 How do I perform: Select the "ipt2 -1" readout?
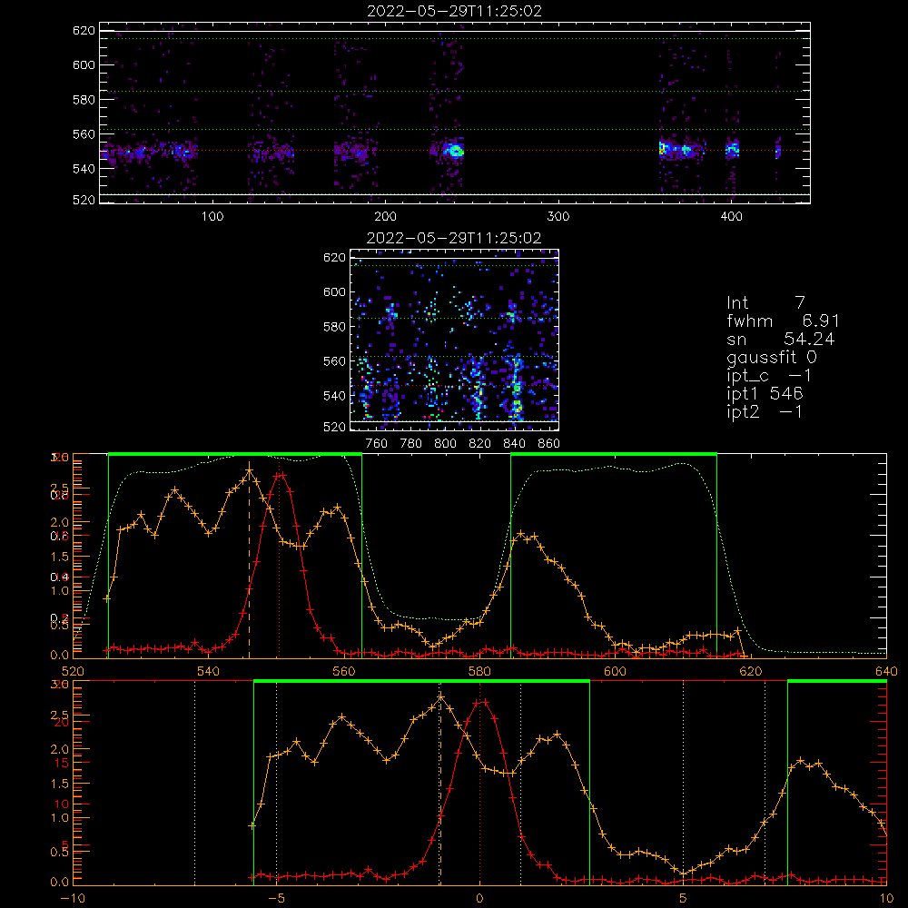point(765,411)
